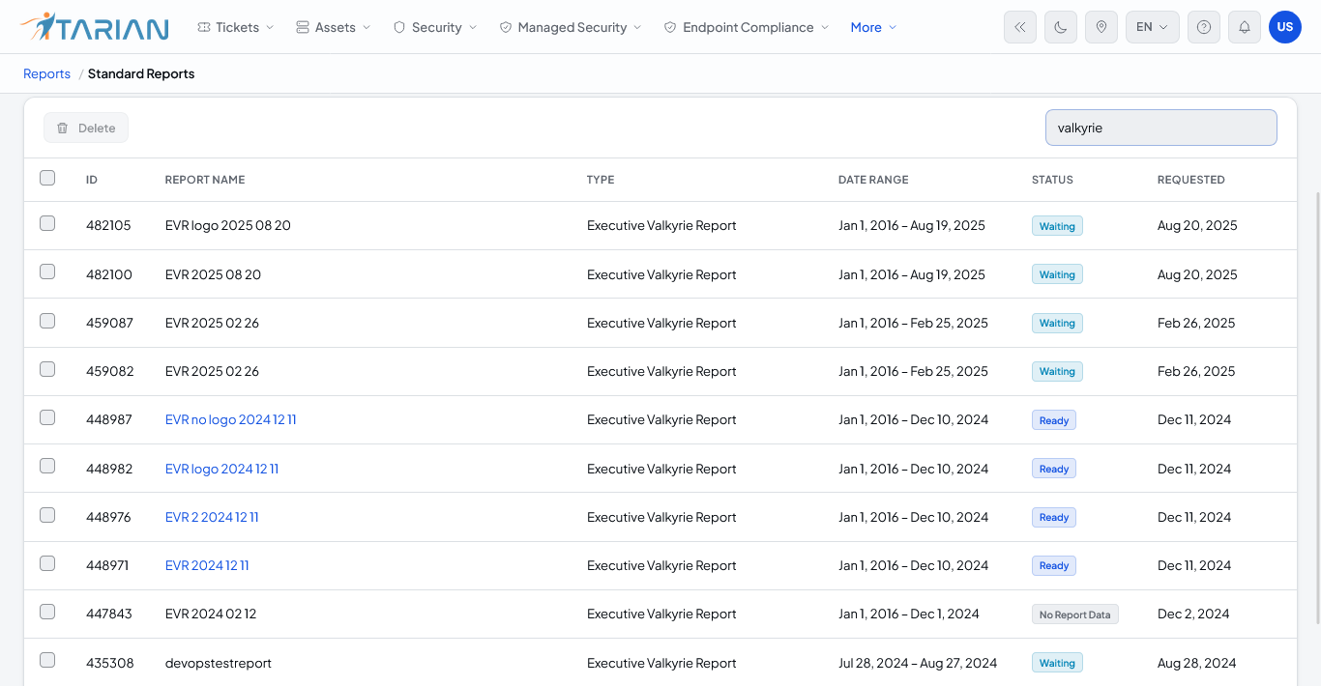This screenshot has height=686, width=1321.
Task: Open the US user avatar
Action: pyautogui.click(x=1285, y=27)
